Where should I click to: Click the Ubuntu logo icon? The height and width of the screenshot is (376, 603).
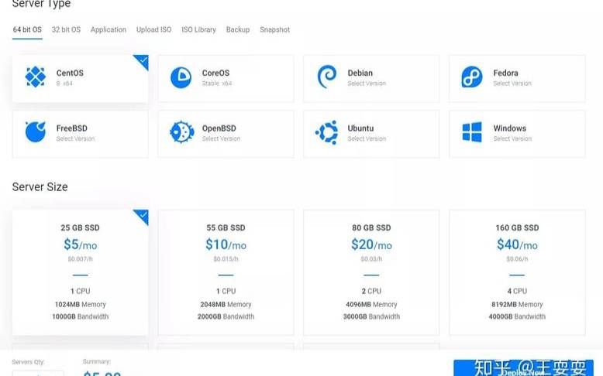(x=326, y=132)
